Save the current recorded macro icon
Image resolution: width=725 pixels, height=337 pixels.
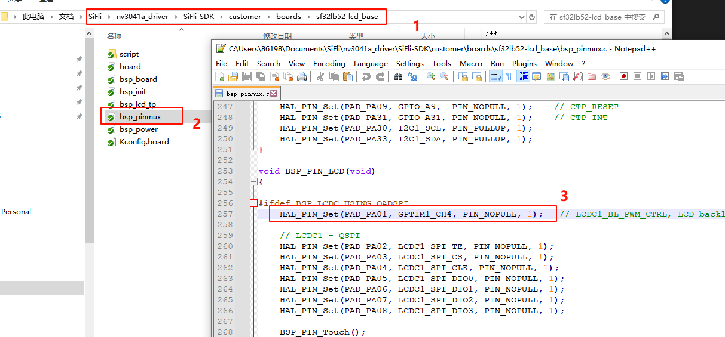coord(679,76)
